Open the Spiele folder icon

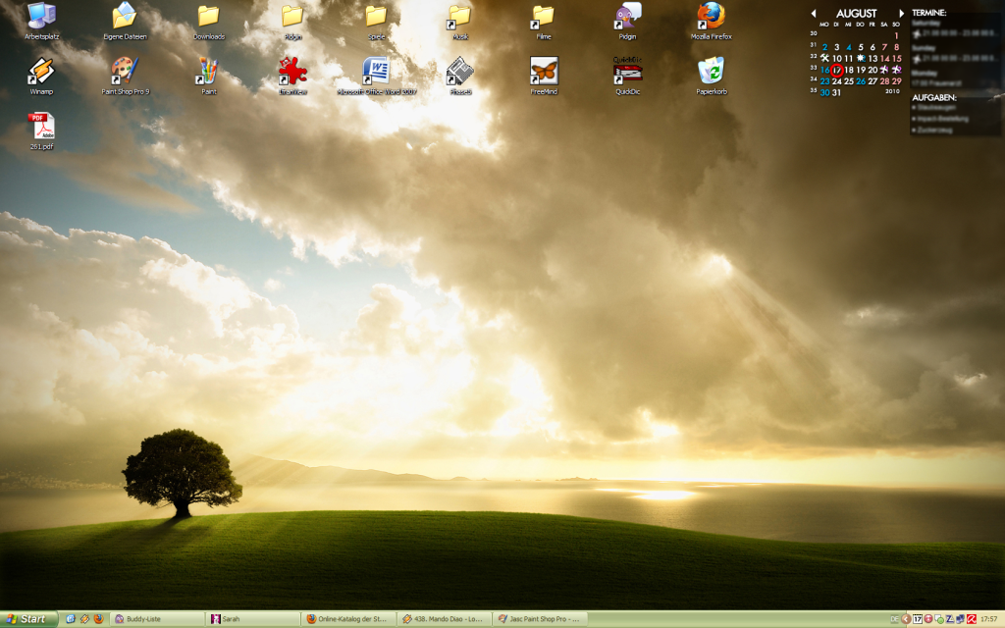coord(376,22)
